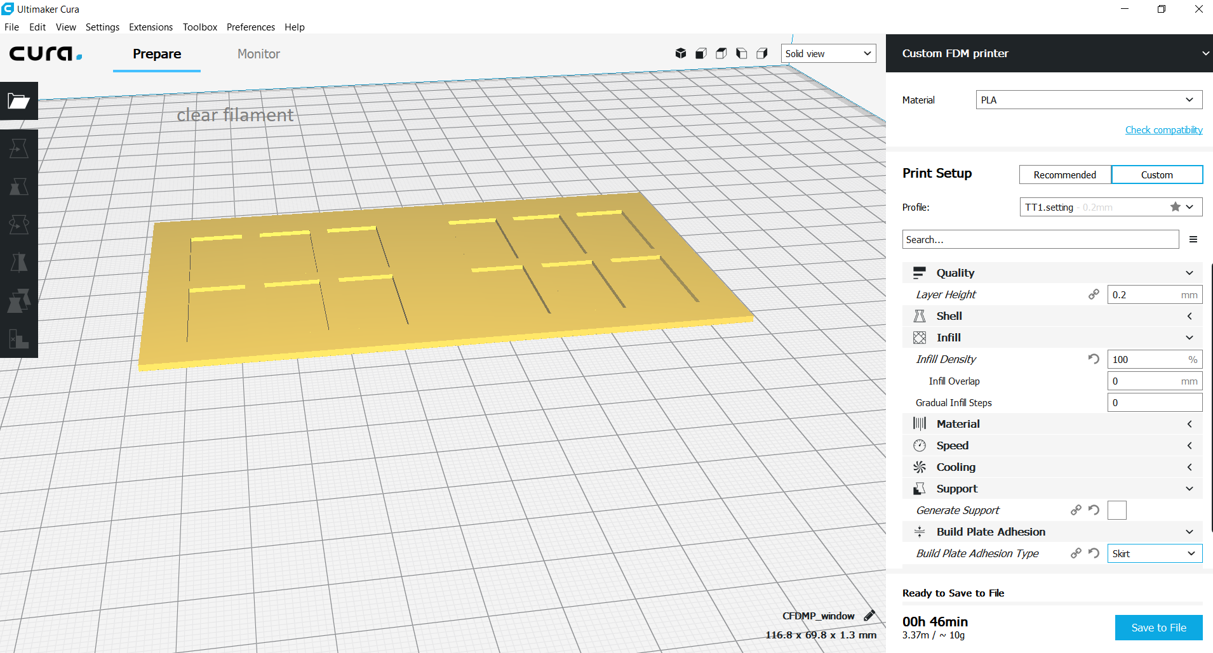Screen dimensions: 1213x653
Task: Switch Print Setup to Custom mode
Action: pos(1157,175)
